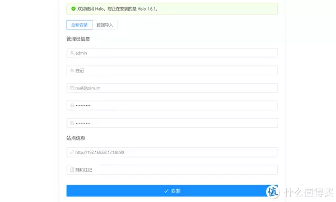
Task: Click the blue 安装 install button
Action: tap(172, 191)
